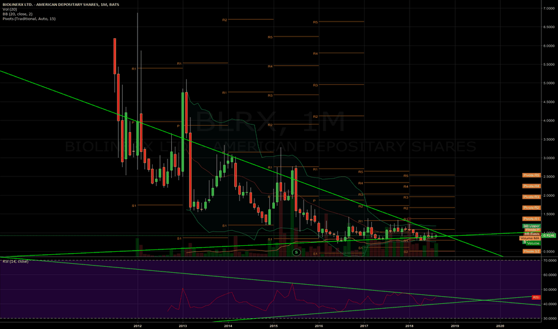
Task: Select the BB (20, close, 2) indicator legend
Action: point(17,14)
